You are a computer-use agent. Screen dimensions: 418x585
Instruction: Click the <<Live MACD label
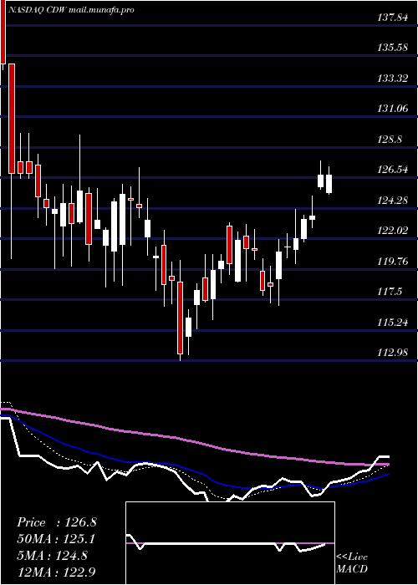coord(352,563)
